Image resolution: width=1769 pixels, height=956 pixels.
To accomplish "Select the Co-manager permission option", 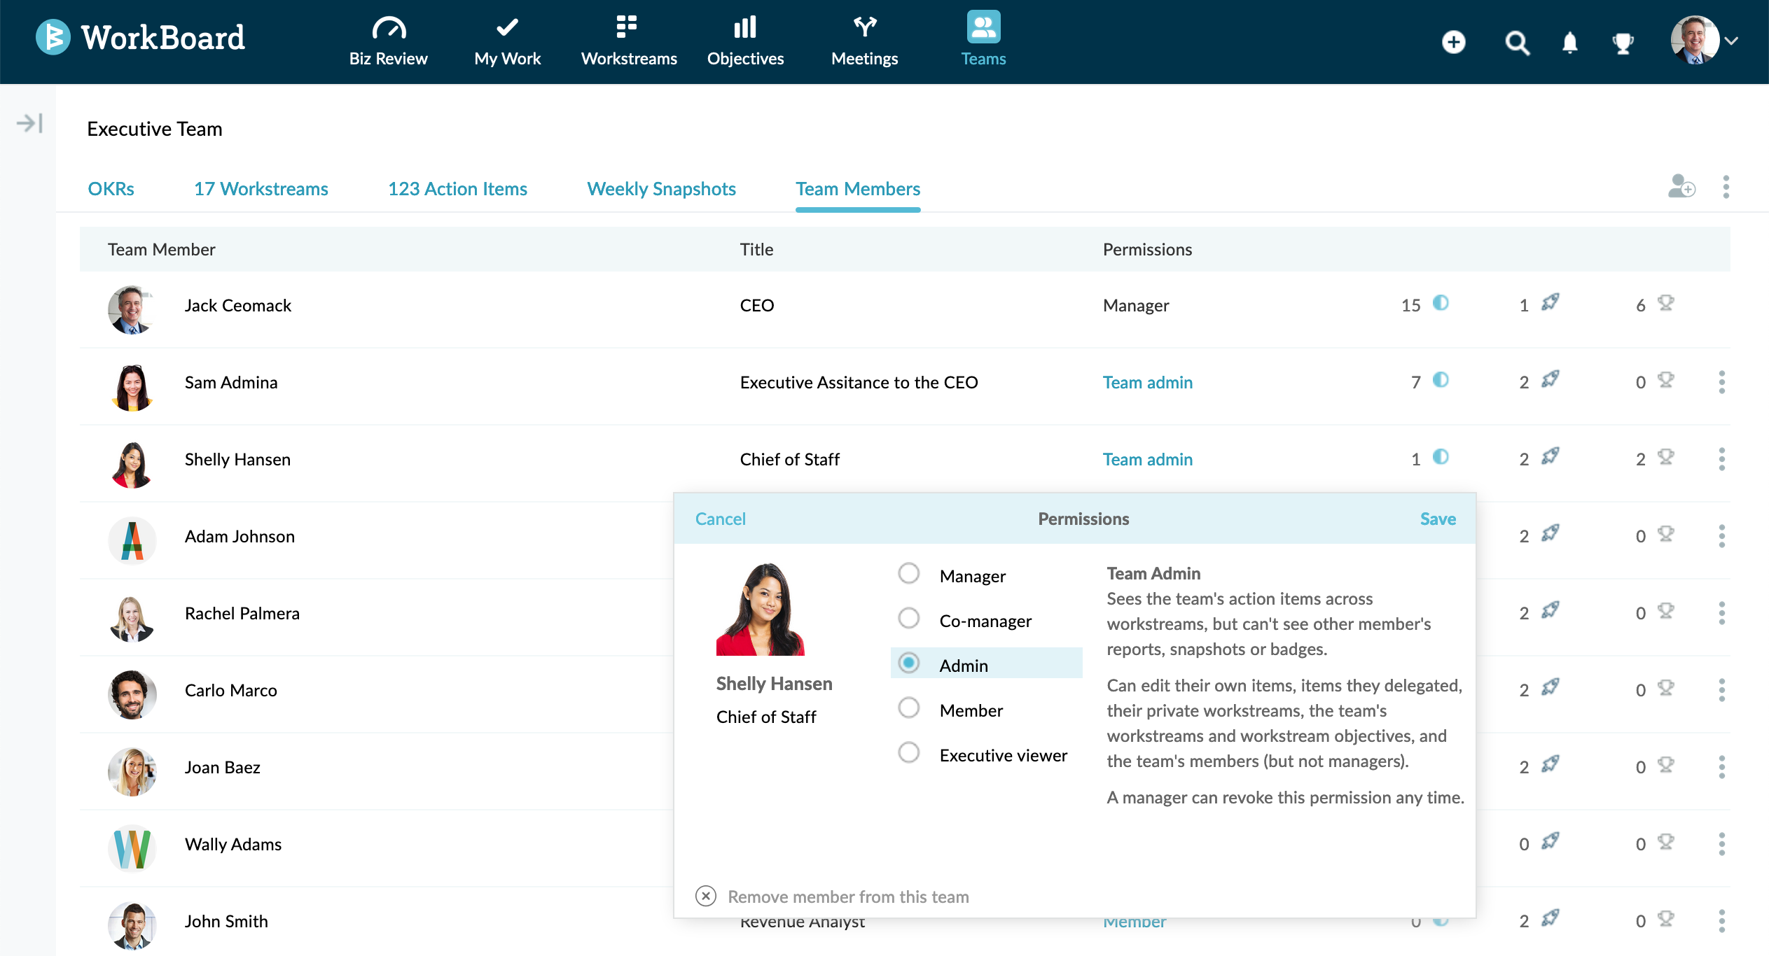I will click(x=909, y=619).
